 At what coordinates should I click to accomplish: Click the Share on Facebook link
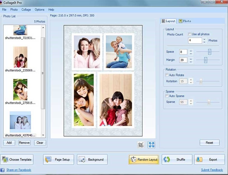(x=19, y=170)
